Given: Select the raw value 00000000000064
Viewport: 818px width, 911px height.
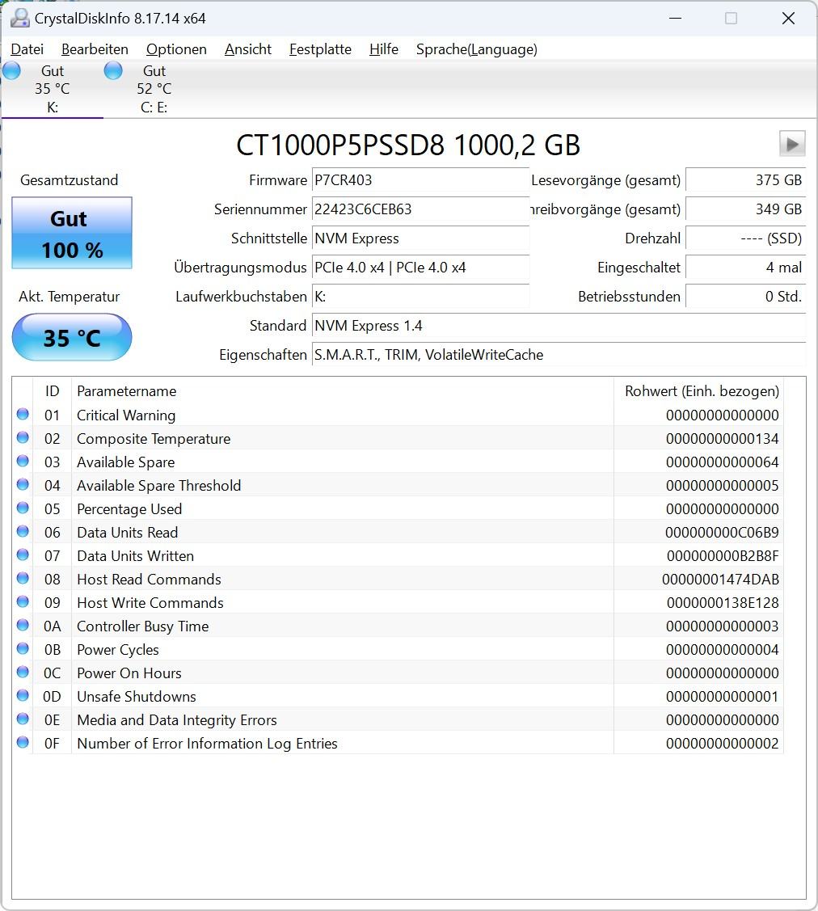Looking at the screenshot, I should (x=722, y=462).
